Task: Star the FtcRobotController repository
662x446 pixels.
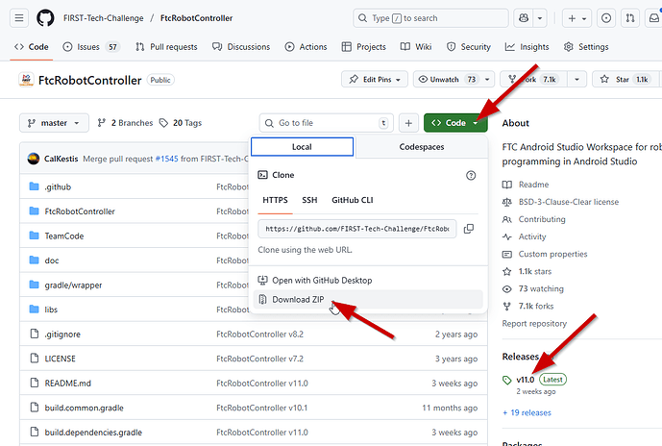Action: point(626,80)
